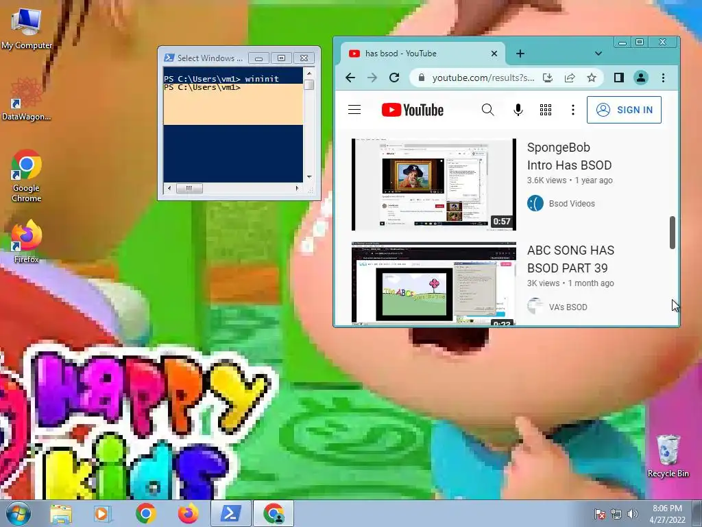This screenshot has height=527, width=702.
Task: Open Firefox from the taskbar
Action: click(x=188, y=513)
